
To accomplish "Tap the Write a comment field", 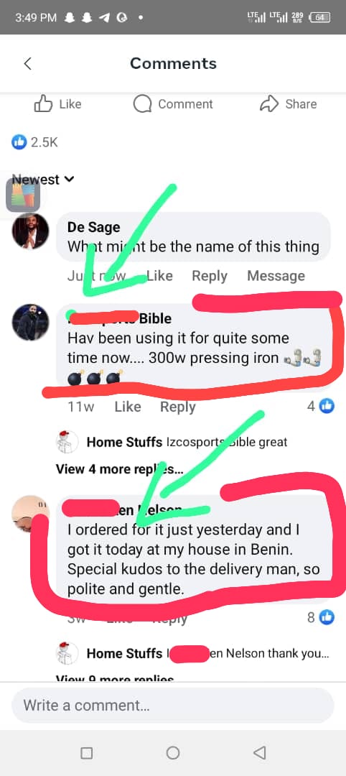I will coord(172,705).
